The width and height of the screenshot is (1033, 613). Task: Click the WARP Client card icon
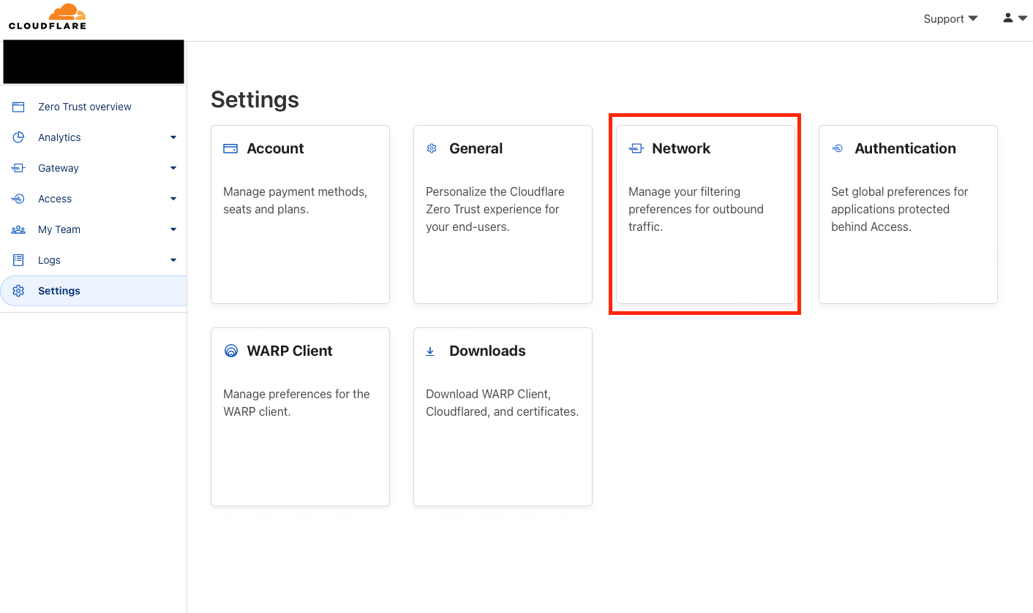(230, 351)
